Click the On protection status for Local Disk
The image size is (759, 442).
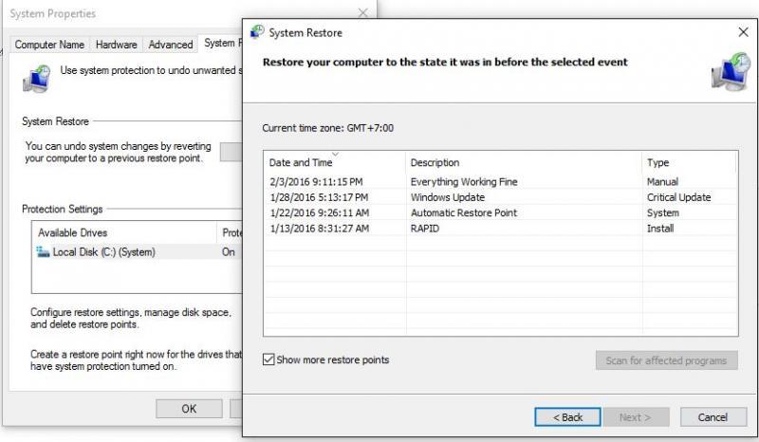[228, 251]
